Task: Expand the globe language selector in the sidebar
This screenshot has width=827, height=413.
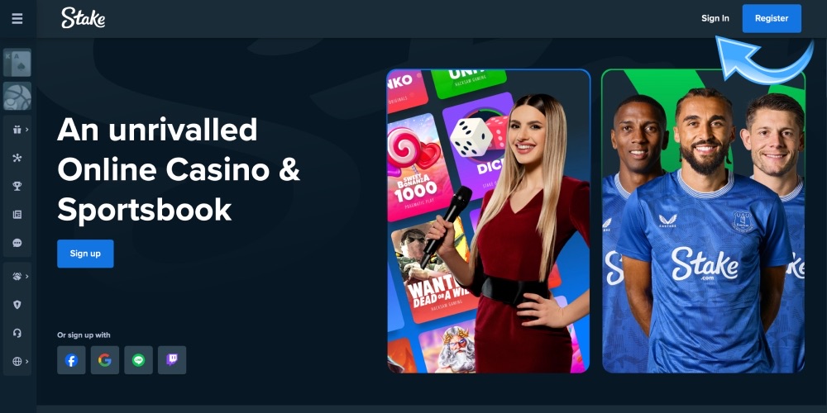Action: (20, 362)
